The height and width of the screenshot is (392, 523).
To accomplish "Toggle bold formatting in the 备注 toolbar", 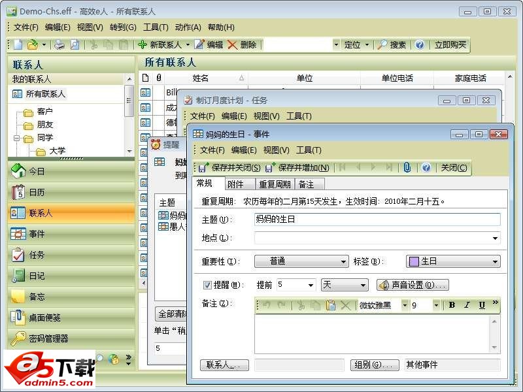I will coord(452,304).
